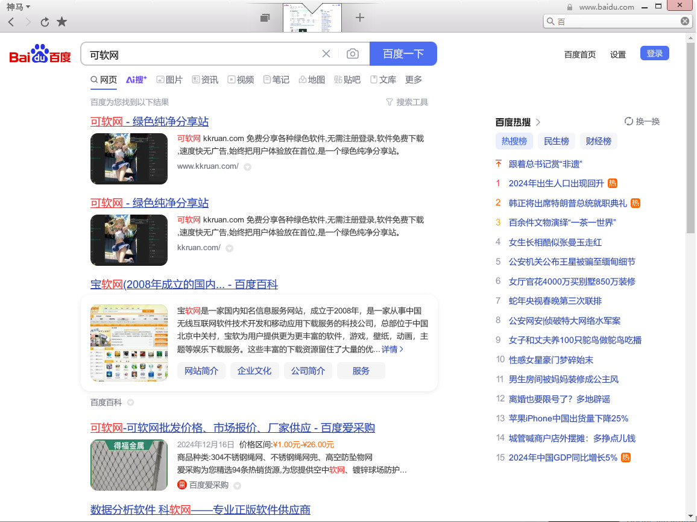Switch to the 文库 tab

pos(383,80)
